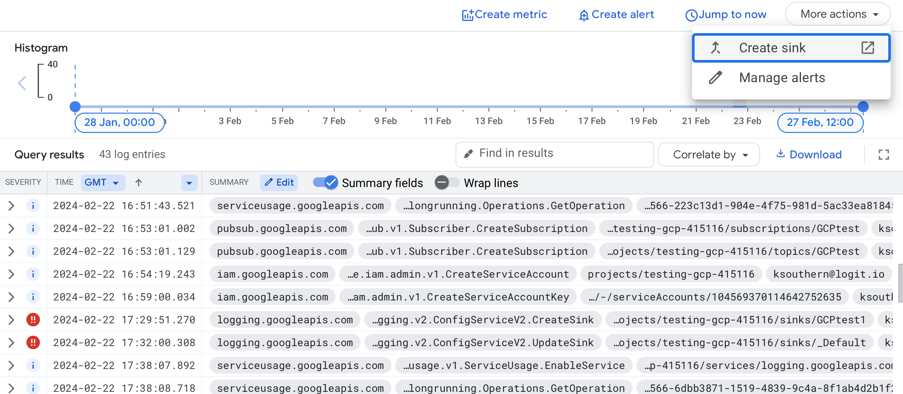Click the histogram previous left arrow
The image size is (903, 394).
coord(22,83)
